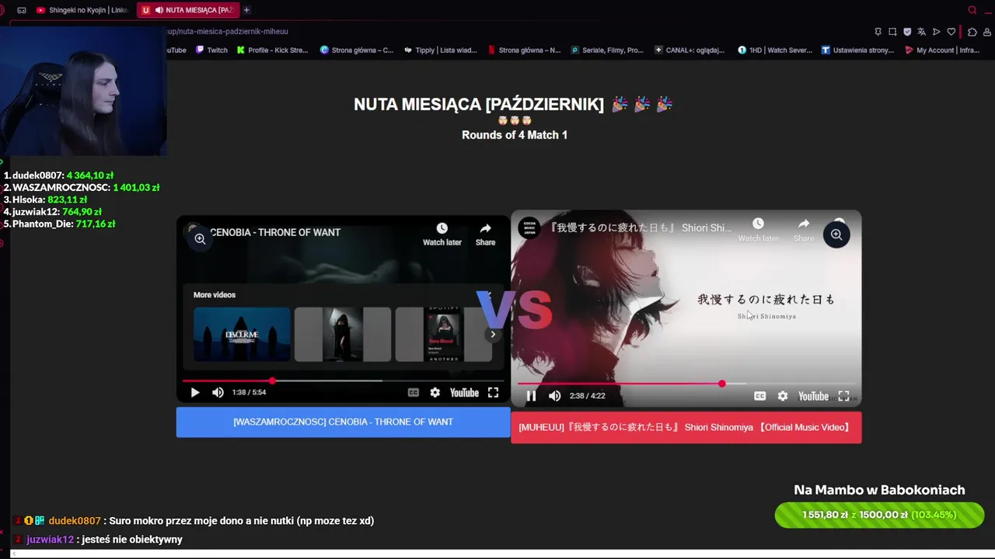Mute the Shiori Shinomiya video volume
This screenshot has height=559, width=995.
click(554, 396)
